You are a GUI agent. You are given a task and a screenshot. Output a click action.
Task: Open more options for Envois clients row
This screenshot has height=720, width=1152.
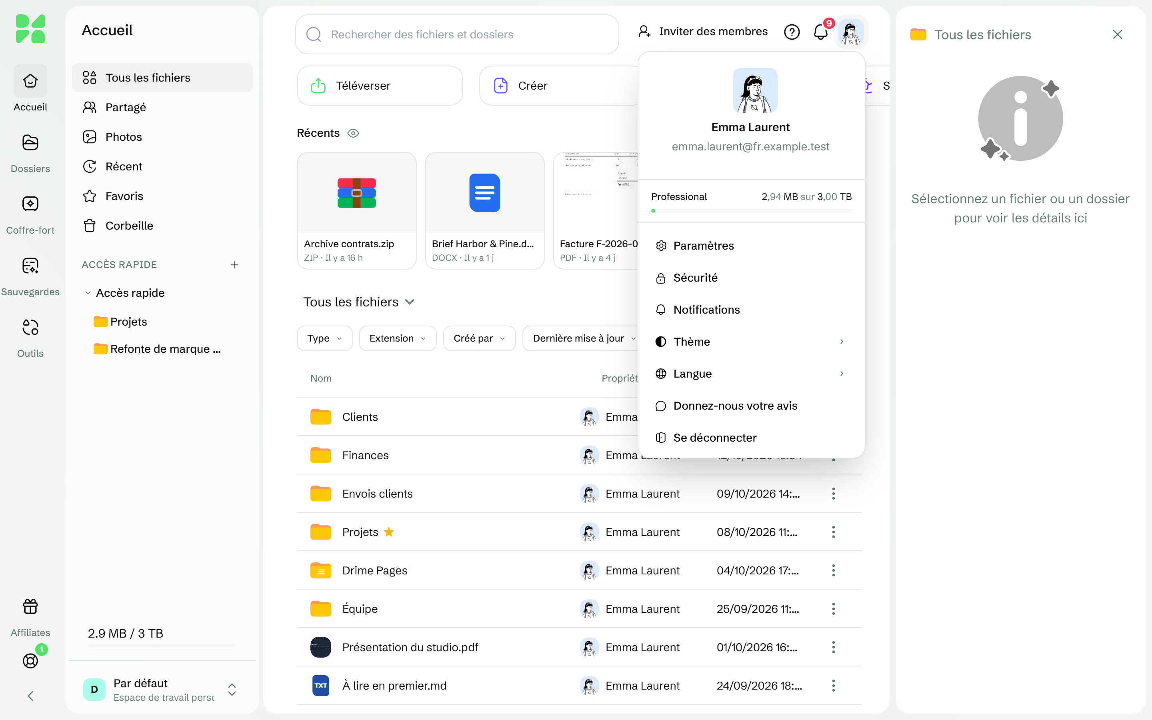tap(833, 493)
